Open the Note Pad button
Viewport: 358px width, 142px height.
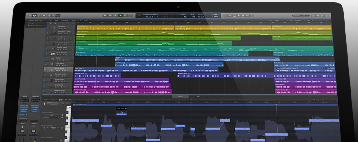pos(317,15)
